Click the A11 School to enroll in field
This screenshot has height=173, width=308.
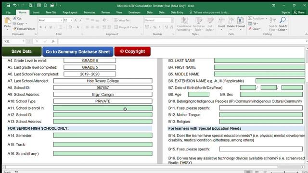[103, 108]
